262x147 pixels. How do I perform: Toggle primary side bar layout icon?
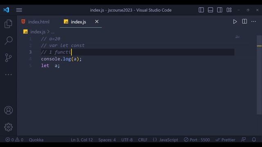[201, 10]
